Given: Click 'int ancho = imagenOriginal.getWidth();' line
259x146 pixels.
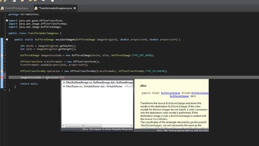Looking at the screenshot, I should click(48, 46).
